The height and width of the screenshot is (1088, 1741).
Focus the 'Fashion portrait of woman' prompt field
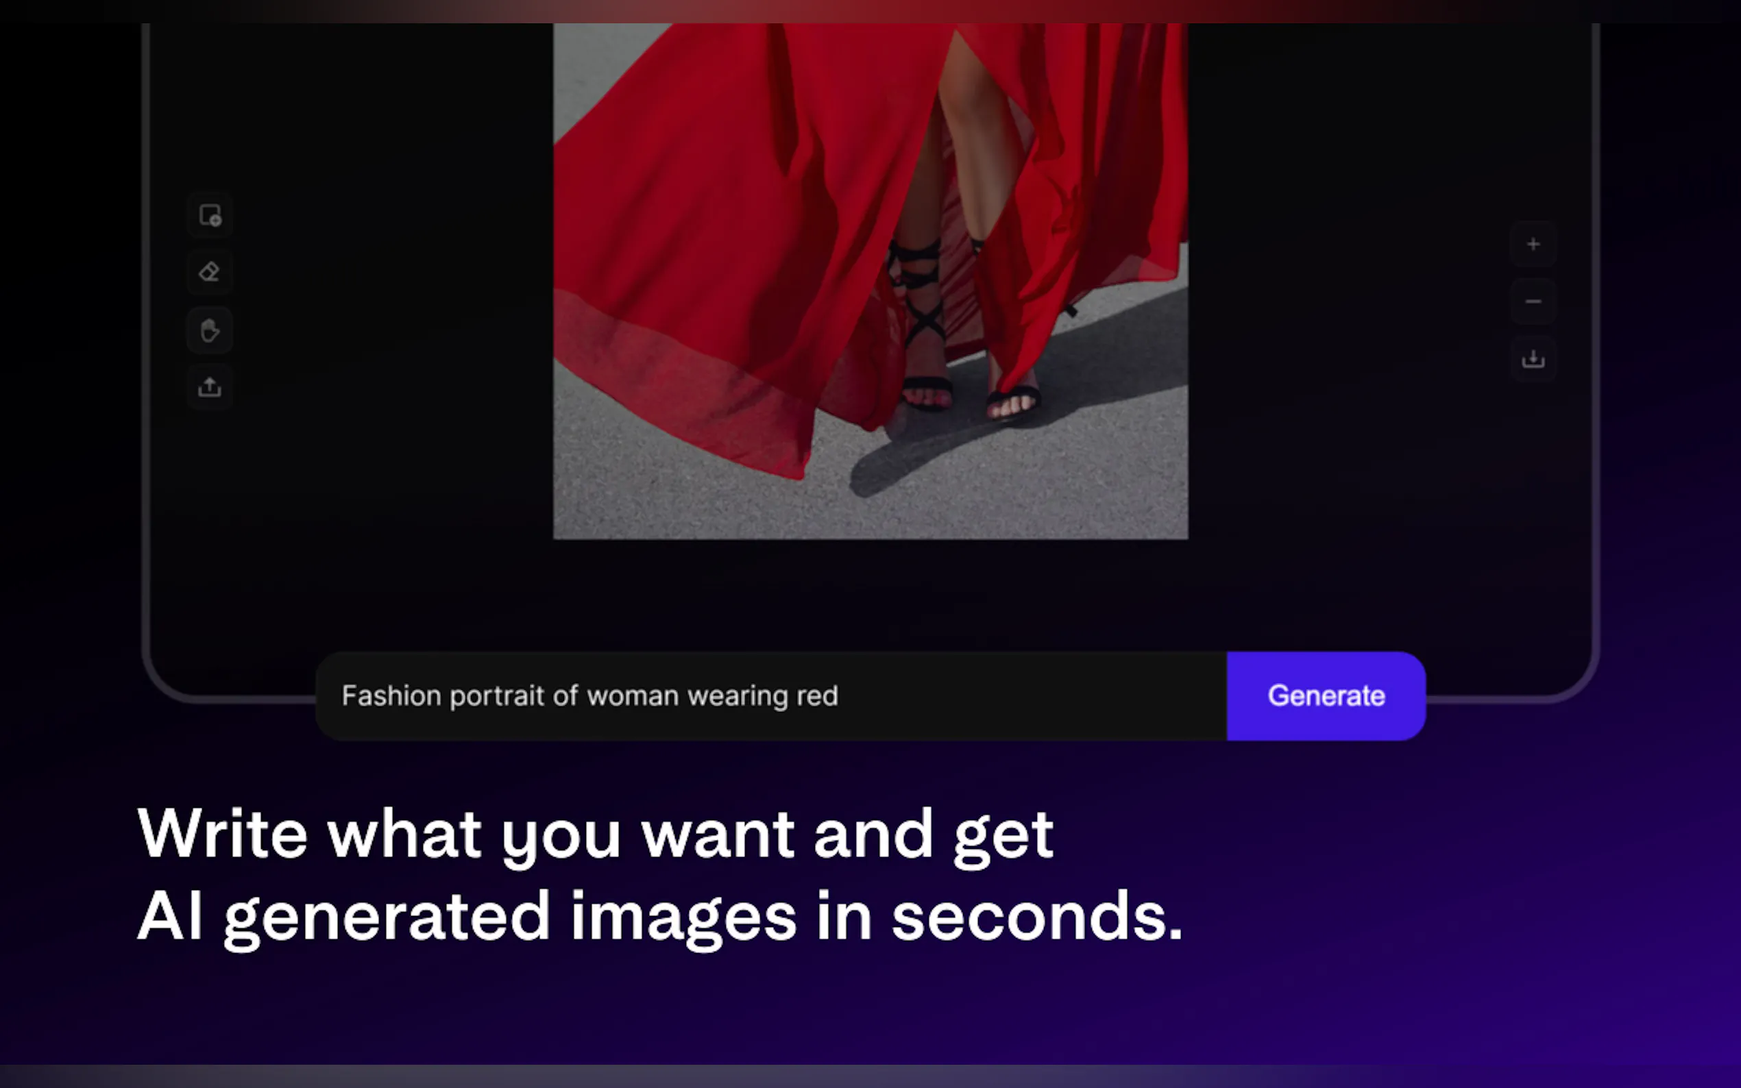tap(589, 696)
